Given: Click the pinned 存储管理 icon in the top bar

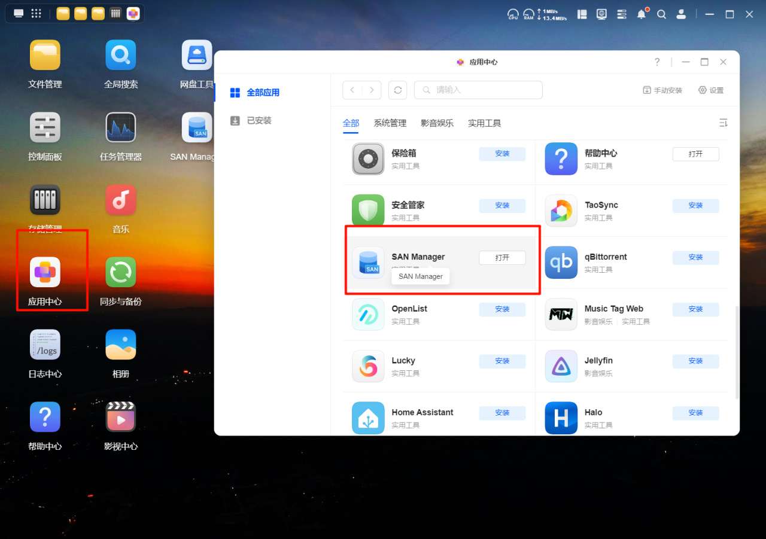Looking at the screenshot, I should click(x=115, y=13).
